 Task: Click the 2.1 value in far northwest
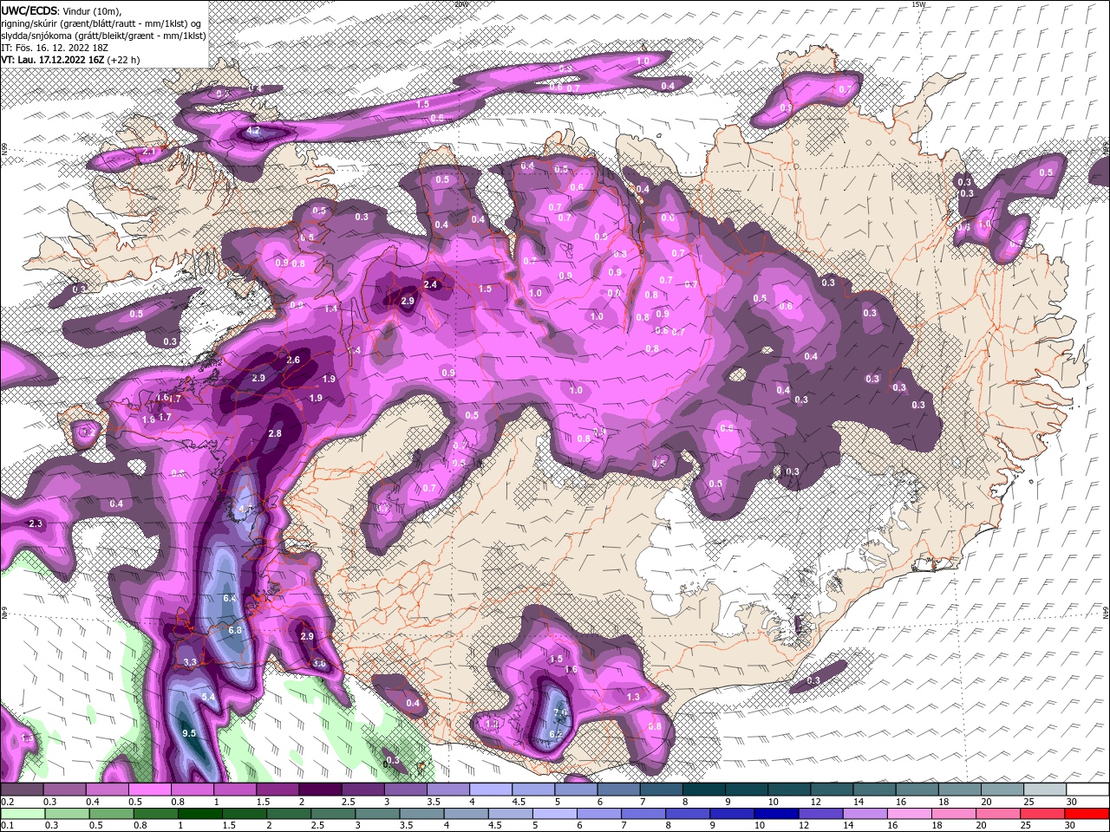149,153
